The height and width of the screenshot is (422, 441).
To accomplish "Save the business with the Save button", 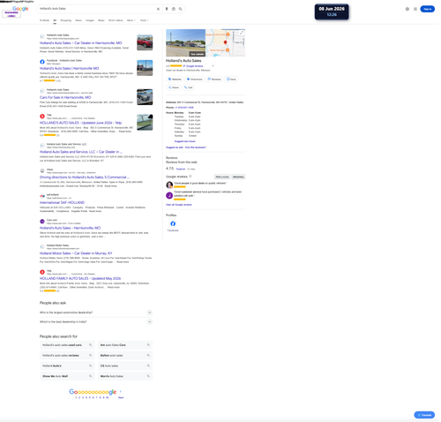I will (x=231, y=79).
